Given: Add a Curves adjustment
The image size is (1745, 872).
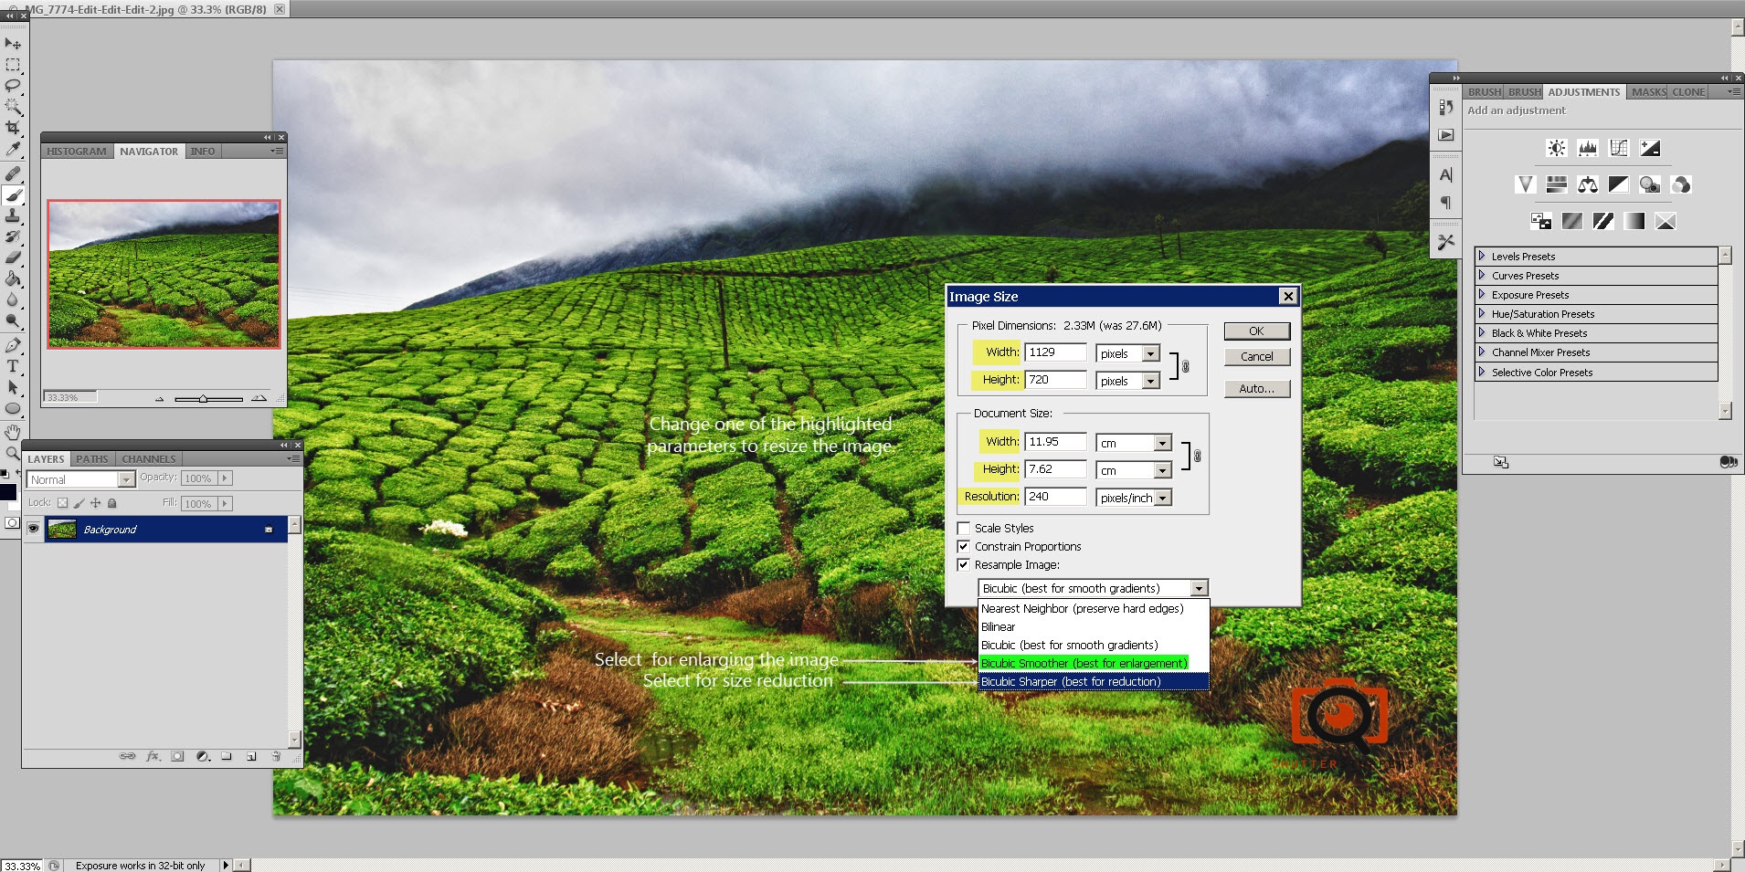Looking at the screenshot, I should click(x=1618, y=148).
